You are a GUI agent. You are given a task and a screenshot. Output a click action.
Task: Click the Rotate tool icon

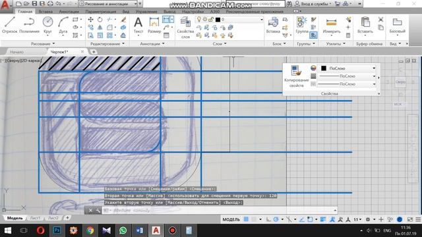[x=100, y=19]
